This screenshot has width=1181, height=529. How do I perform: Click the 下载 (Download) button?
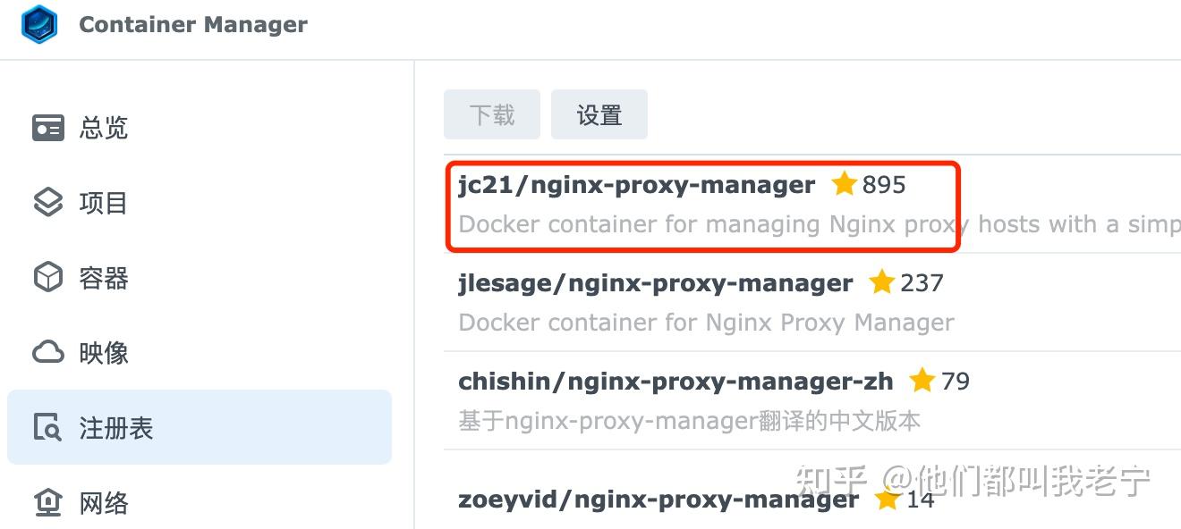click(491, 113)
